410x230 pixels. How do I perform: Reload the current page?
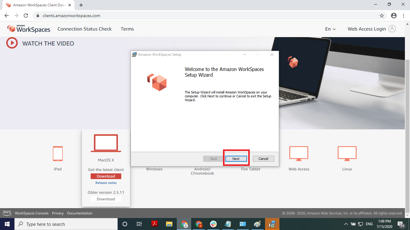[x=26, y=16]
